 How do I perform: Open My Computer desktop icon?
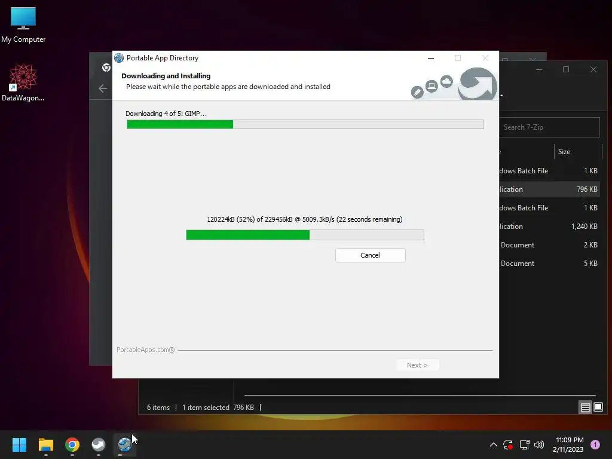pos(23,25)
